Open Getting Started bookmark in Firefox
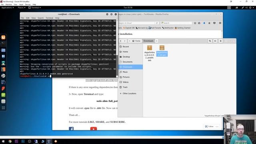 pos(182,28)
